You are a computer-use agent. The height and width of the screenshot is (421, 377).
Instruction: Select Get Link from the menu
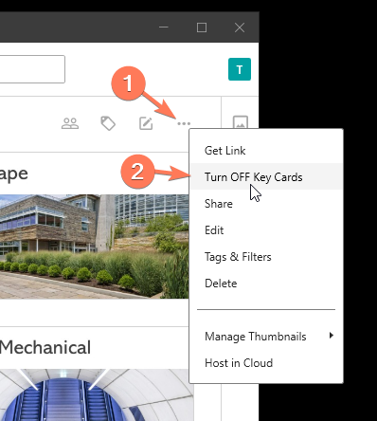pos(266,151)
